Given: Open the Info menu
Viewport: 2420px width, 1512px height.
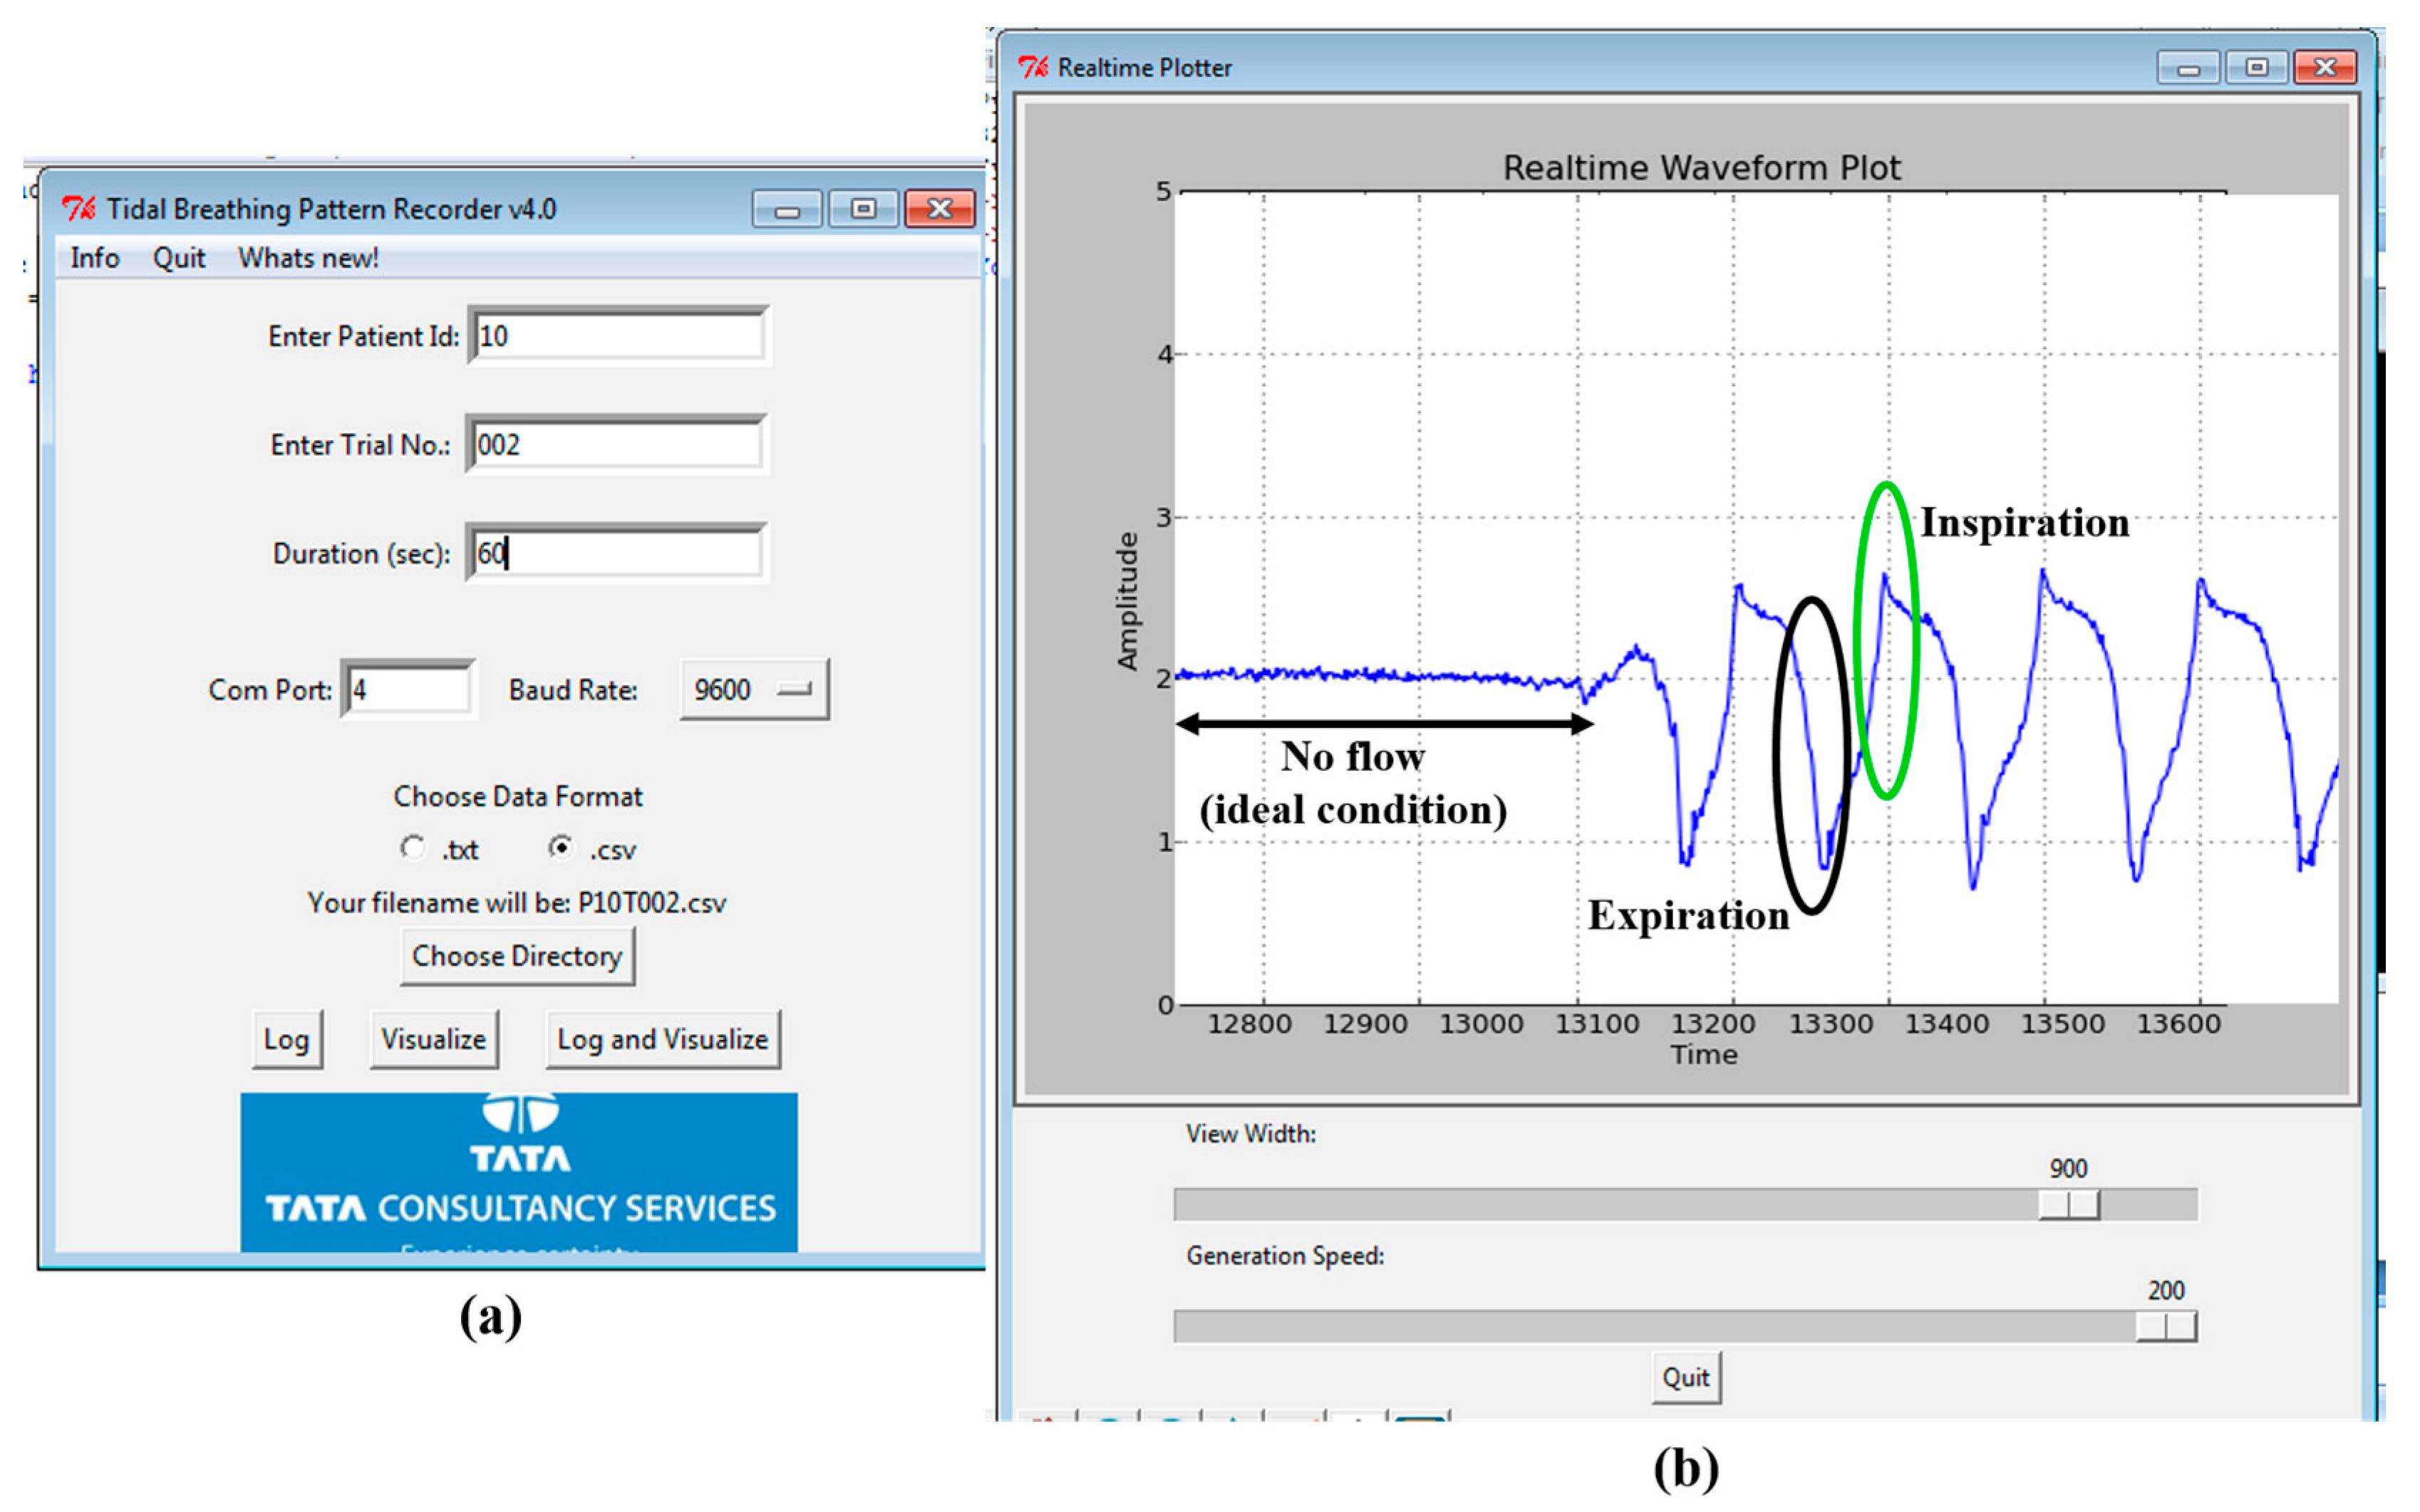Looking at the screenshot, I should [x=94, y=258].
